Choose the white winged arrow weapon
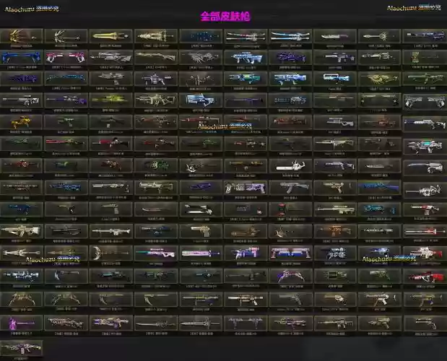 [x=66, y=36]
